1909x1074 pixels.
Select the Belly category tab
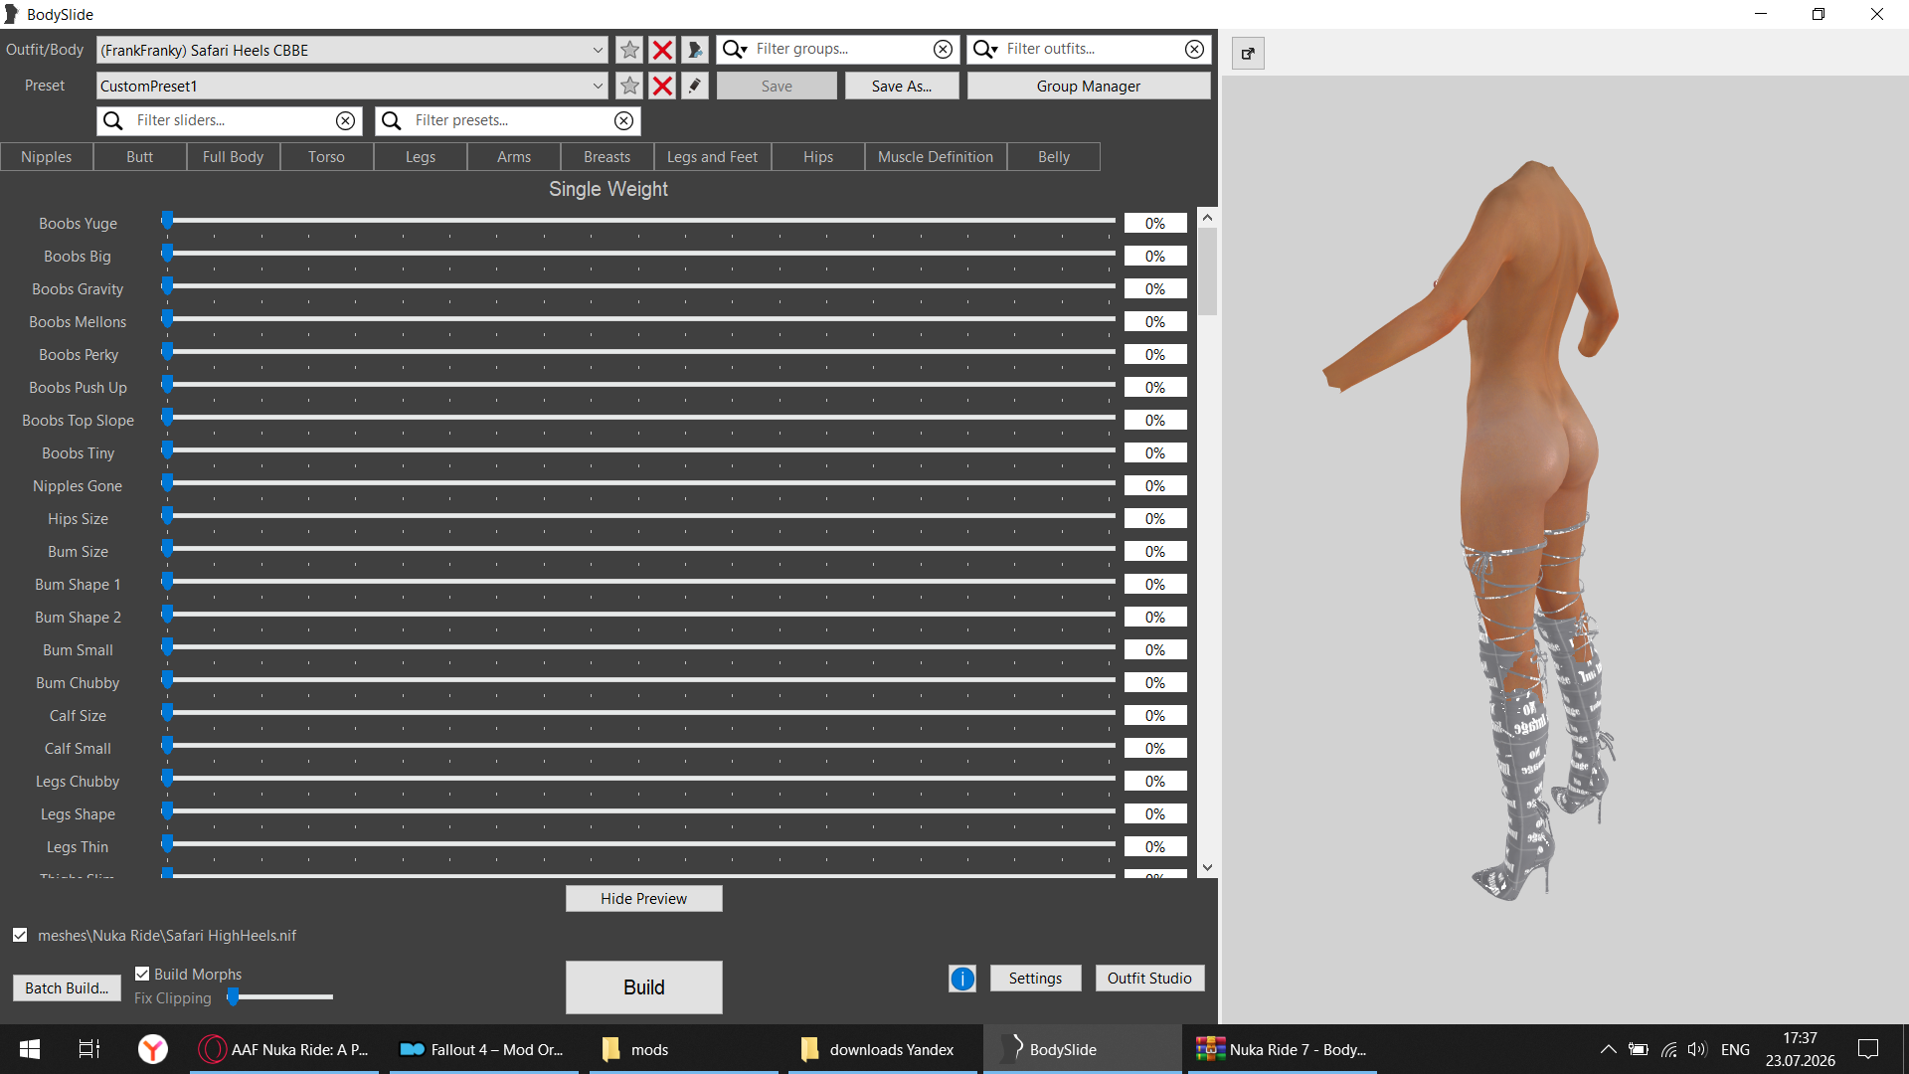click(x=1054, y=157)
